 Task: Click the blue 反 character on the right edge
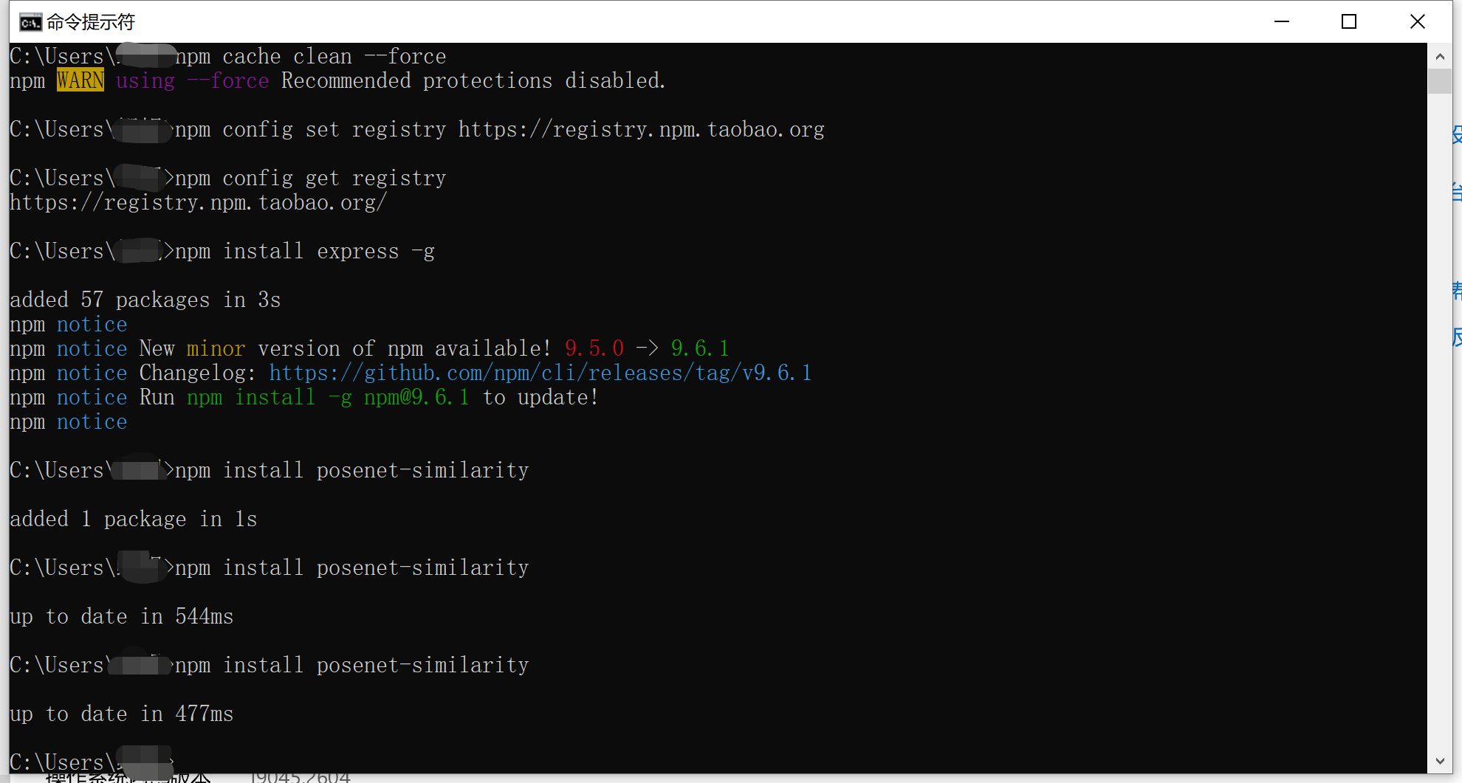pyautogui.click(x=1457, y=339)
